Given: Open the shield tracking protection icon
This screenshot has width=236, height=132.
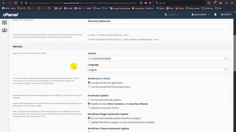Looking at the screenshot, I should tap(21, 3).
